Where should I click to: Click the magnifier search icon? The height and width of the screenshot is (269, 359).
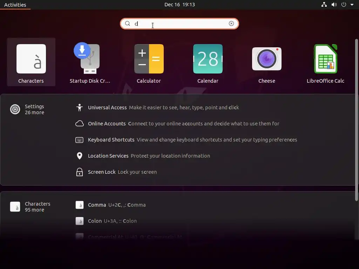click(x=128, y=23)
